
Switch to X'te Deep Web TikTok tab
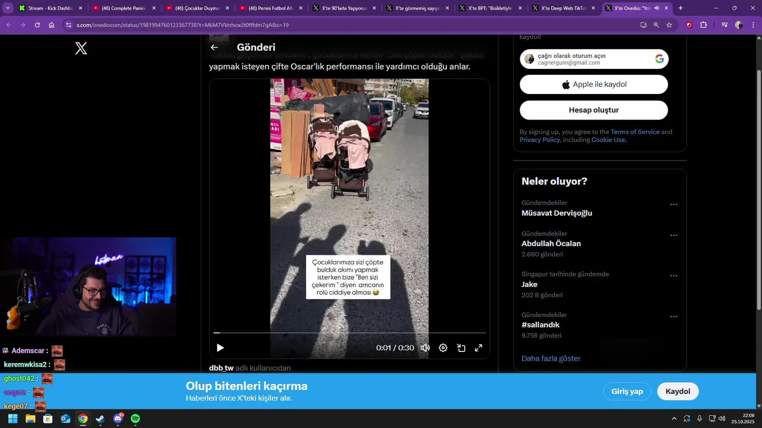pos(564,8)
